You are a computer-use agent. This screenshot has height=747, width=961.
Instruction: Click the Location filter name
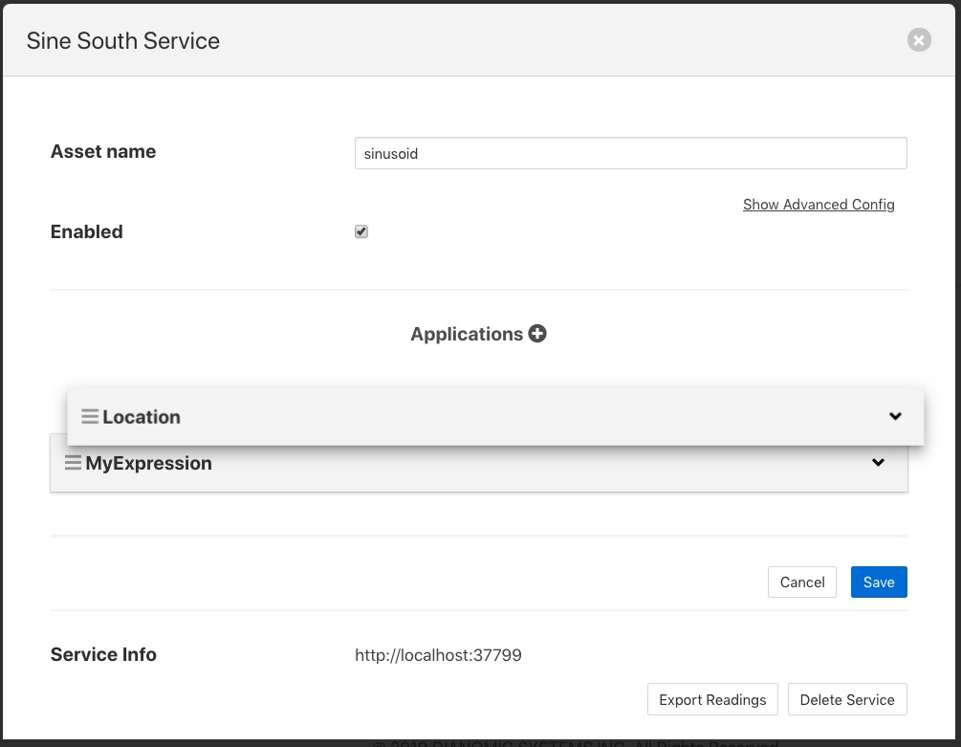click(x=142, y=417)
